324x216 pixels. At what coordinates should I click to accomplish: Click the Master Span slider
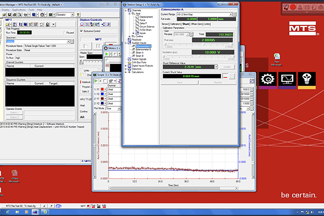tap(91, 62)
